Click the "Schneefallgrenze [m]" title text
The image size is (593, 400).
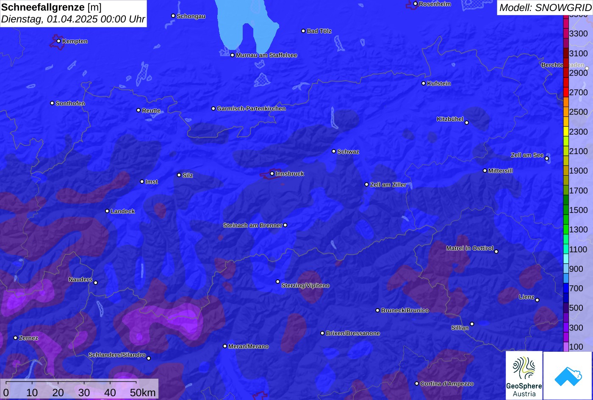coord(51,7)
